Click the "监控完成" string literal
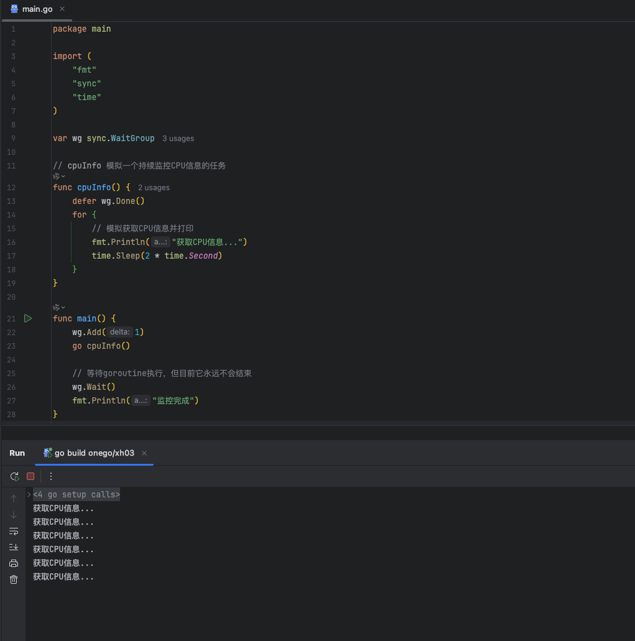This screenshot has height=641, width=635. point(174,400)
